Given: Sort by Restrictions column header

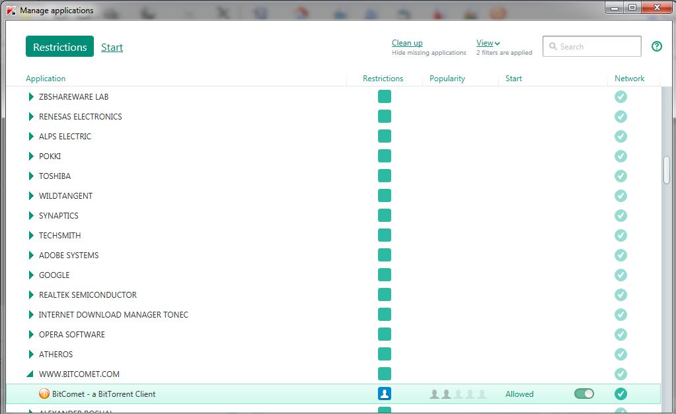Looking at the screenshot, I should pyautogui.click(x=383, y=79).
